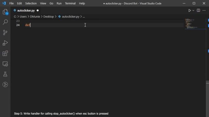Click the DMunie breadcrumb segment
Screen dimensions: 209x117
[x=35, y=17]
